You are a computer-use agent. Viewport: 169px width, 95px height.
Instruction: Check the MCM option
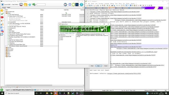[60, 38]
